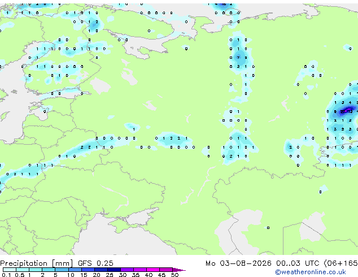Click the dark purple precipitation maximum
This screenshot has height=277, width=358.
pyautogui.click(x=348, y=110)
